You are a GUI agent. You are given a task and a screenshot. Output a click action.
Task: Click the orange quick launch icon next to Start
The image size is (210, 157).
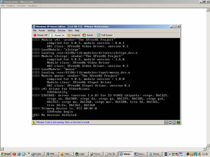14,154
